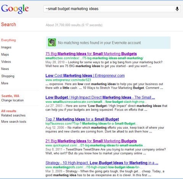
Task: Click www.entrepreneur.com/node/523 URL
Action: tap(68, 80)
